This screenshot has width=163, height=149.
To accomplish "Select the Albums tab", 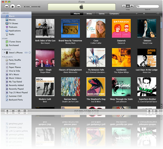I will click(77, 14).
